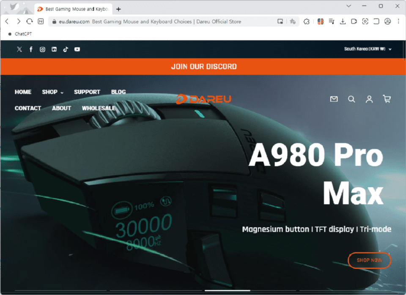Screen dimensions: 406x295
Task: Open the shopping cart
Action: 387,99
